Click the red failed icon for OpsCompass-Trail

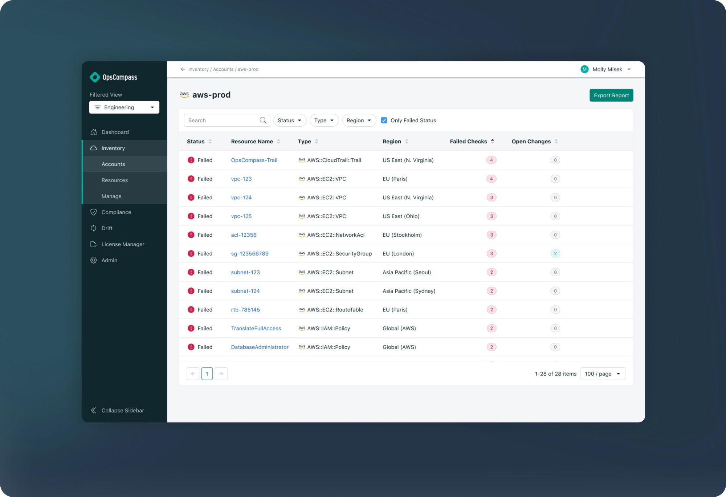[191, 160]
